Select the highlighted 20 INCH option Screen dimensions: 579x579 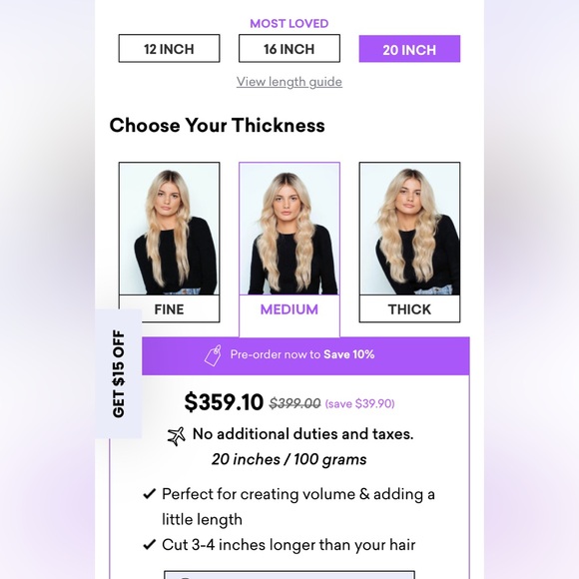[x=409, y=49]
